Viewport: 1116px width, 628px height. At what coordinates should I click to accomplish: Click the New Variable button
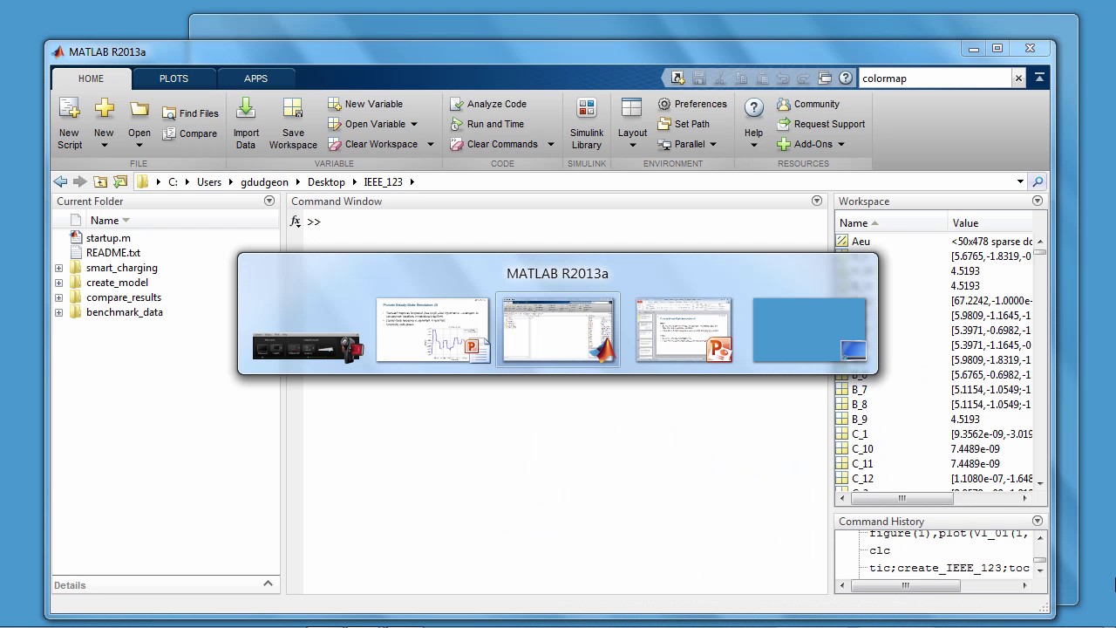(365, 104)
